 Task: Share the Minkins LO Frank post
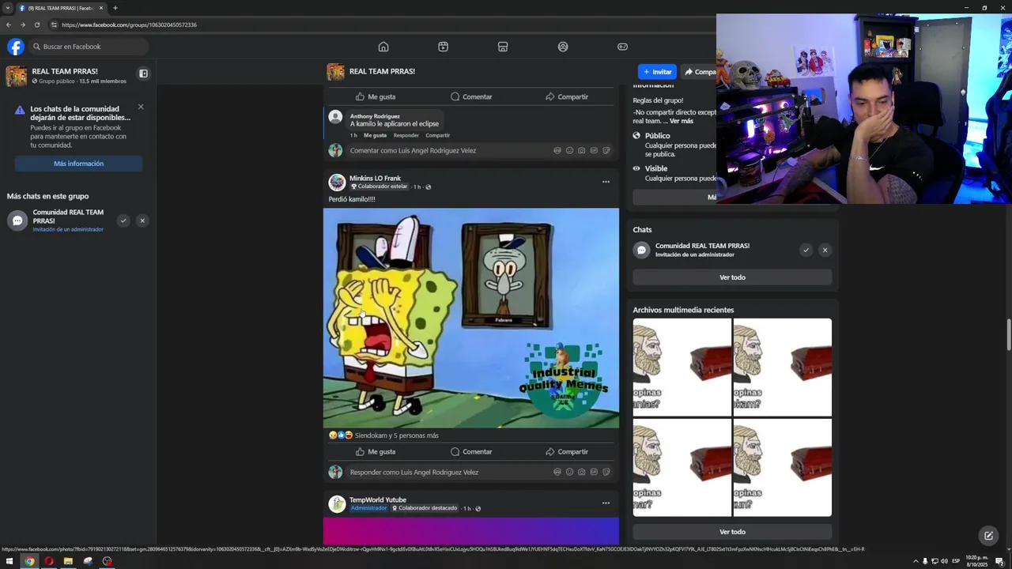point(566,452)
